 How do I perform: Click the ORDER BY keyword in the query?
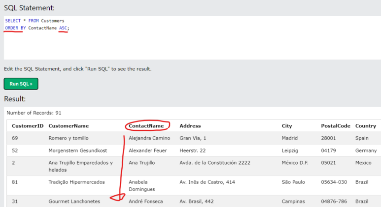coord(15,28)
